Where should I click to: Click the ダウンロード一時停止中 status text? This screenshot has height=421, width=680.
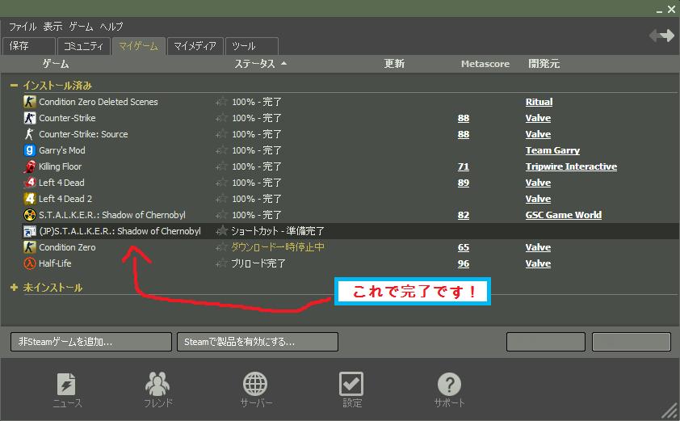coord(278,247)
